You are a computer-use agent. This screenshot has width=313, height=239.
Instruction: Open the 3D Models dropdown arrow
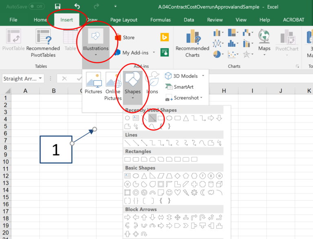tap(203, 76)
